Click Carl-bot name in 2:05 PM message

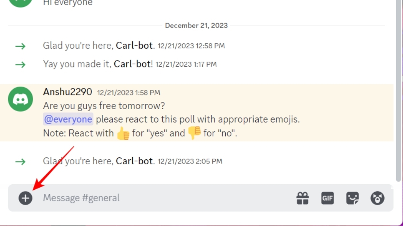click(134, 161)
